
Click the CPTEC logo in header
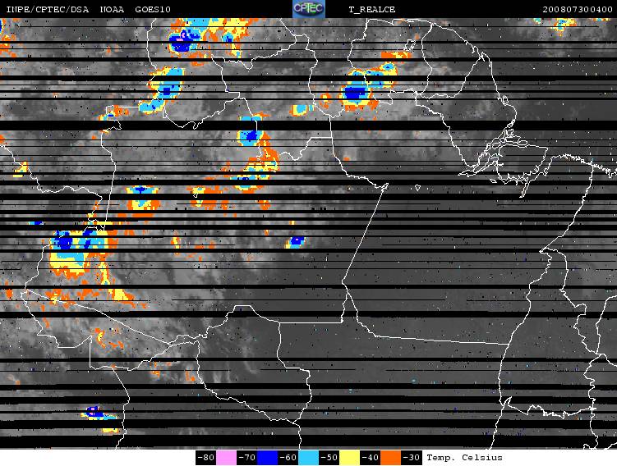(x=309, y=9)
